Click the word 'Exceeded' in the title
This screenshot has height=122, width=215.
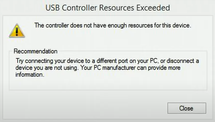point(153,8)
